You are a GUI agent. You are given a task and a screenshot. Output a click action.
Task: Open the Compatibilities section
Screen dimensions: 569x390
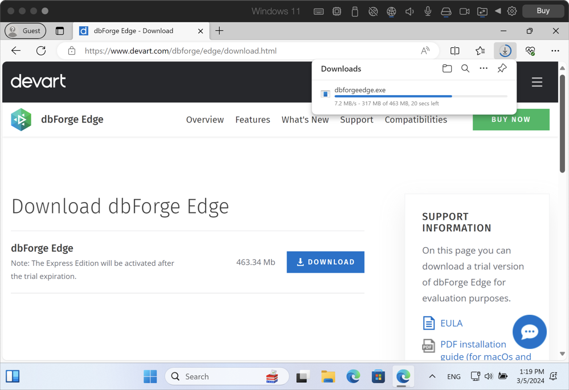click(416, 120)
